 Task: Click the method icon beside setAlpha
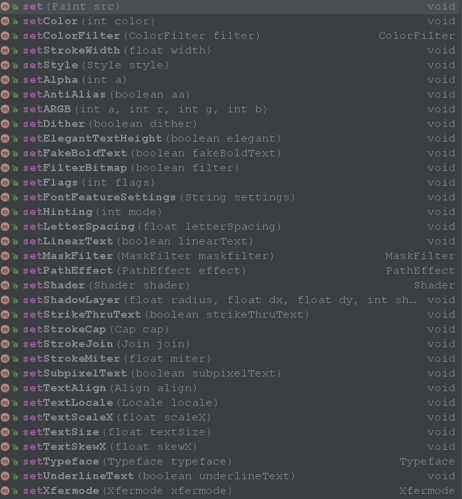[4, 80]
